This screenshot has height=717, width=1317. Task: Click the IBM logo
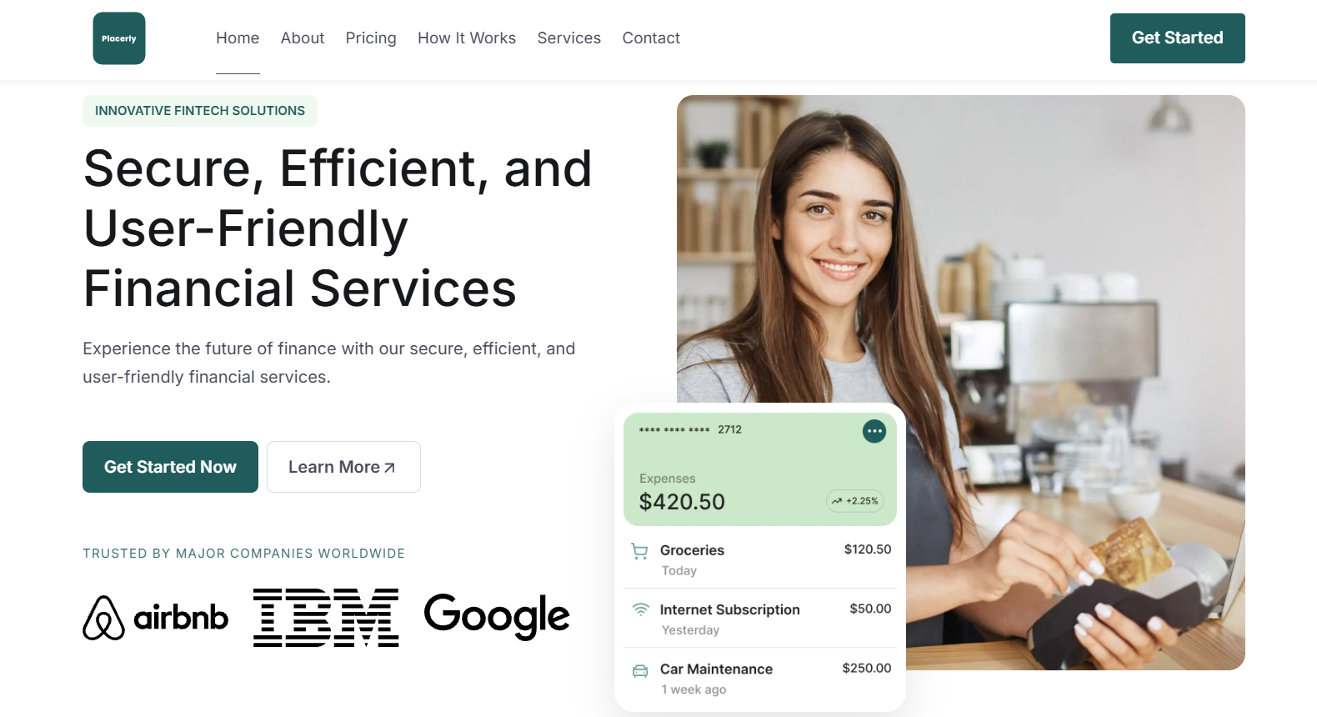(326, 618)
